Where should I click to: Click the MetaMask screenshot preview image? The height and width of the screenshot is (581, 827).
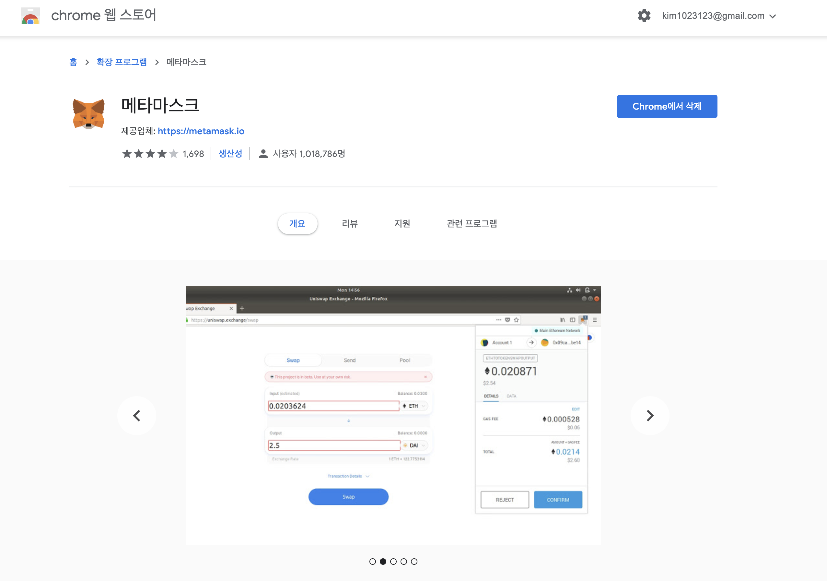pos(393,416)
